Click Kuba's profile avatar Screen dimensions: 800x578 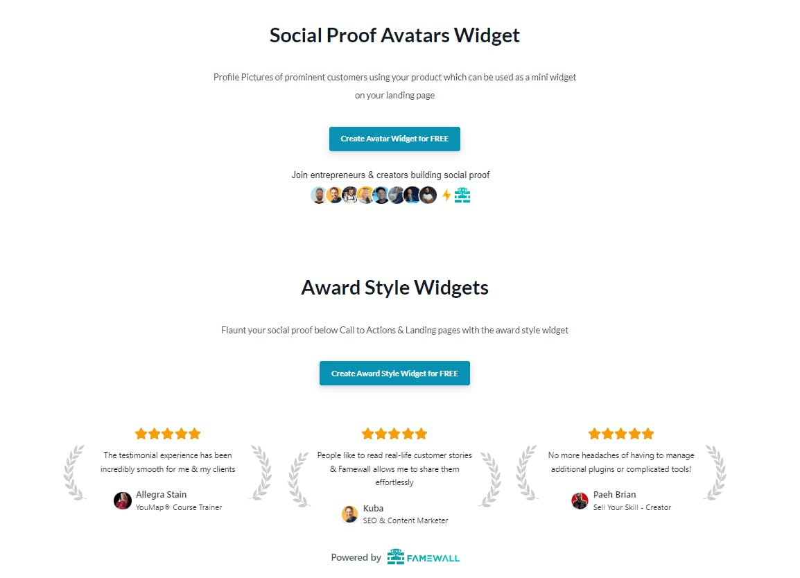click(350, 514)
